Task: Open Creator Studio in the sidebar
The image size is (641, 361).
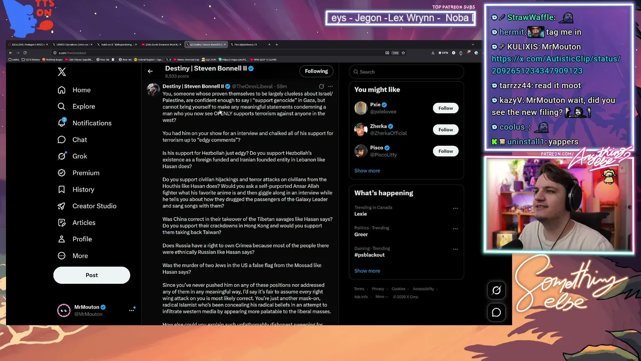Action: pyautogui.click(x=87, y=206)
